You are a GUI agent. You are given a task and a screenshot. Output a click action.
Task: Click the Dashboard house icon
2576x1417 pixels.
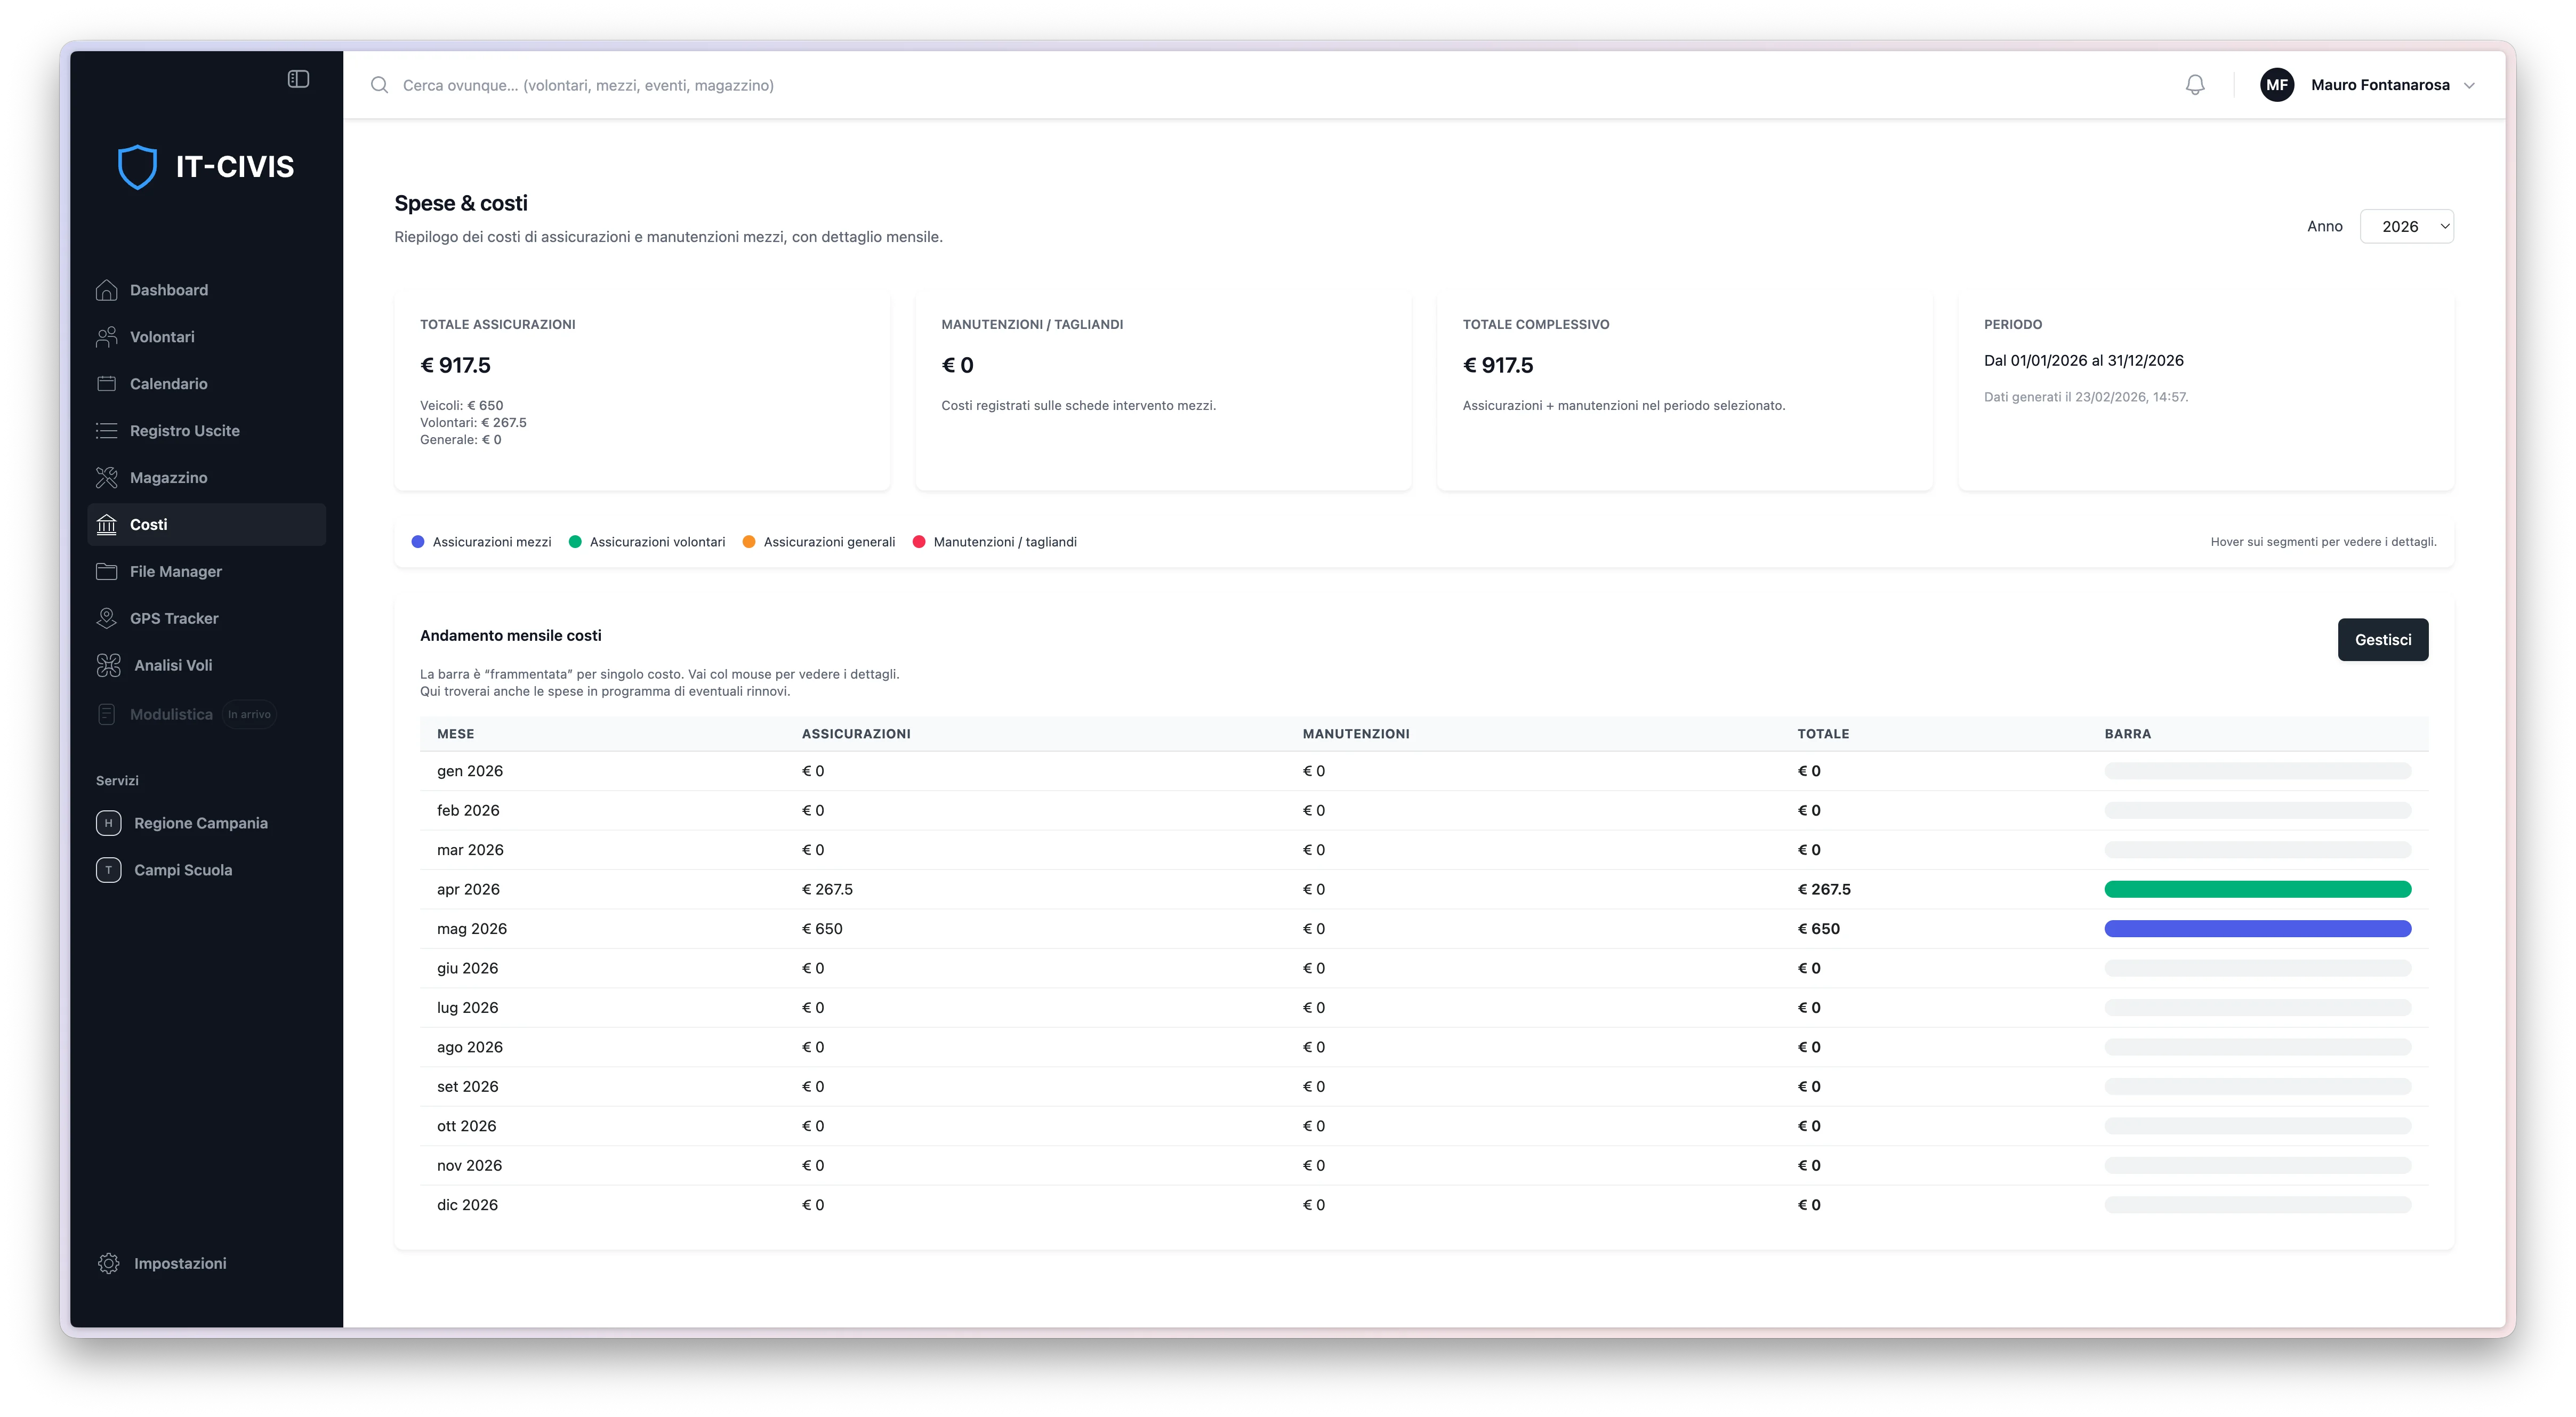[x=107, y=290]
